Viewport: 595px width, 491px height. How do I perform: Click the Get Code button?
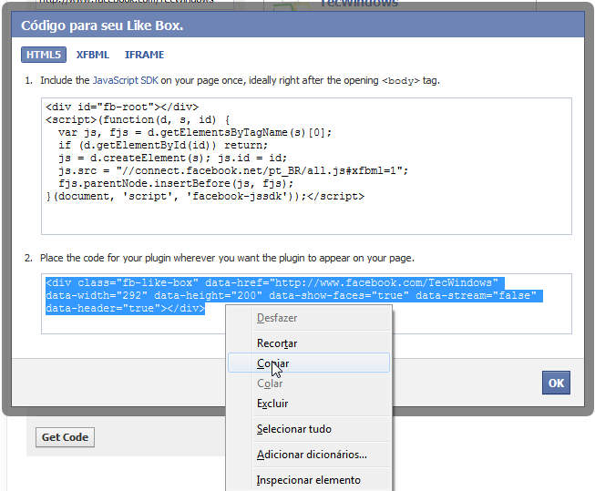(x=65, y=437)
